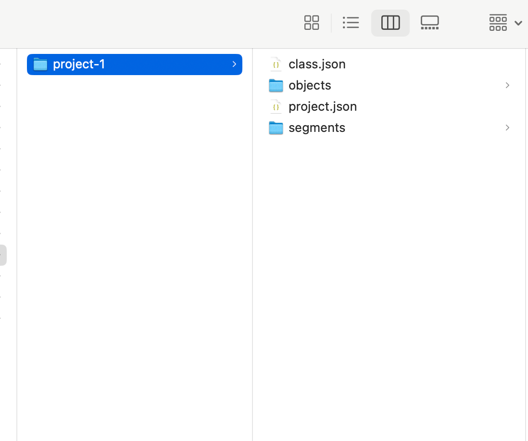528x441 pixels.
Task: Expand the segments folder chevron
Action: click(x=507, y=128)
